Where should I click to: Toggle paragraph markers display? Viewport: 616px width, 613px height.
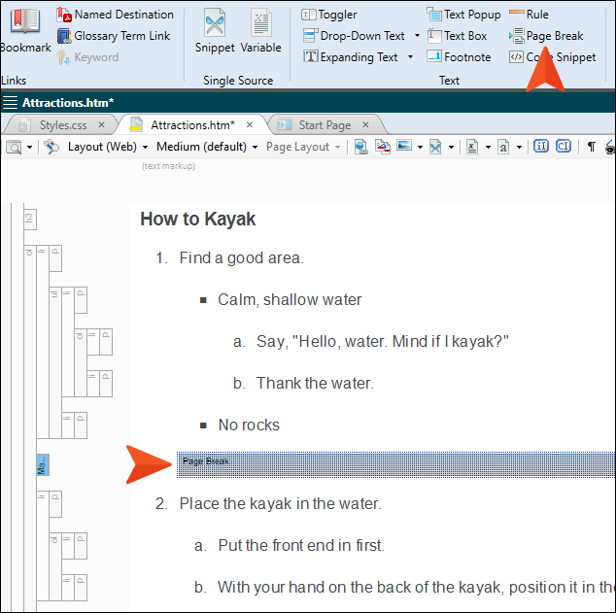tap(591, 147)
